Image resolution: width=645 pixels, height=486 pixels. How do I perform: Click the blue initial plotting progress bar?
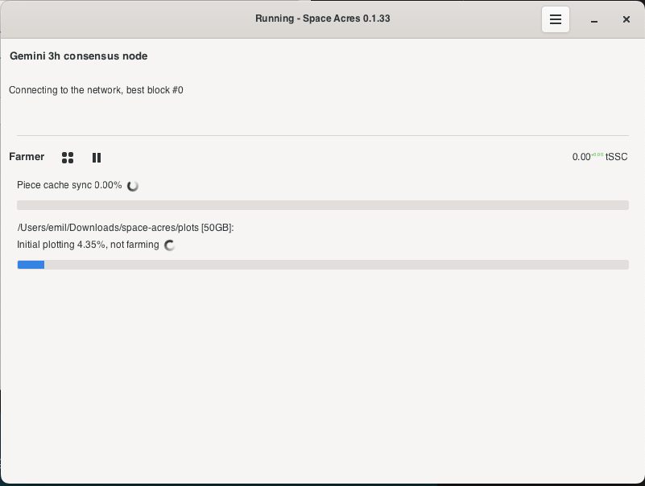tap(31, 265)
